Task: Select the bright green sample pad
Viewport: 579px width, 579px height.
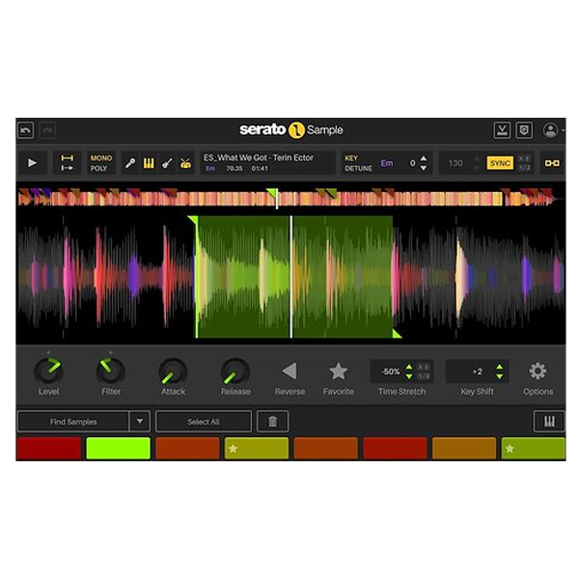Action: 118,449
